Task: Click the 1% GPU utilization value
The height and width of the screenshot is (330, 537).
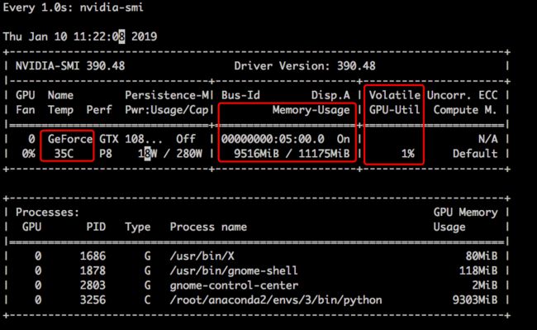Action: coord(408,154)
